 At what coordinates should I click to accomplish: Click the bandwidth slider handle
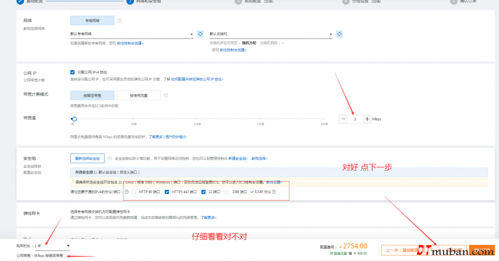[74, 119]
